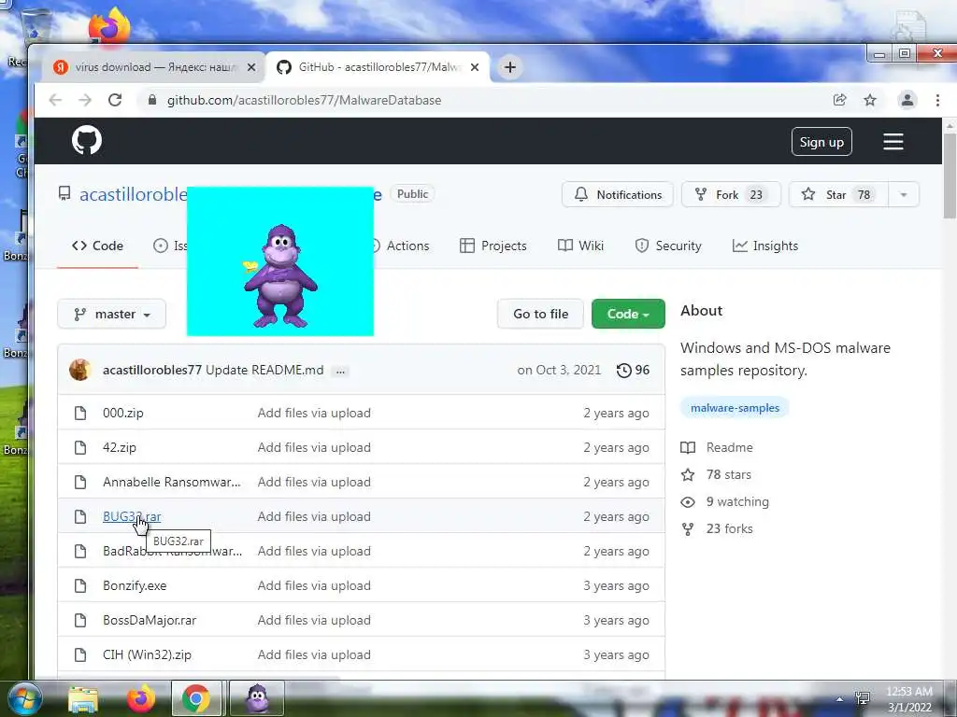
Task: Click the page vertical scrollbar thumb
Action: (x=950, y=176)
